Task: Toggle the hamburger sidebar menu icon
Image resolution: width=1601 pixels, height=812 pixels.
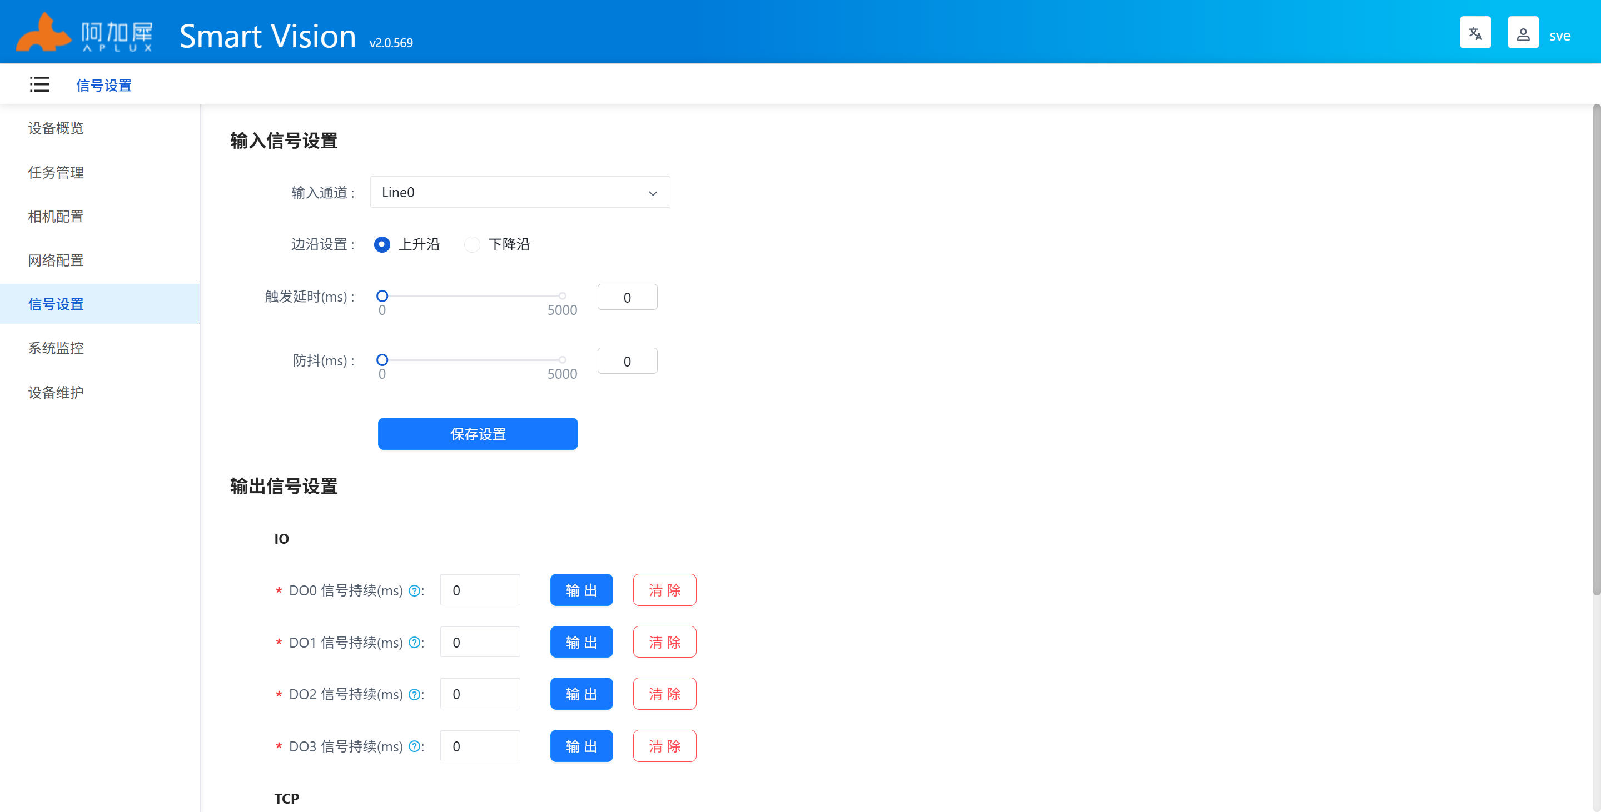Action: tap(39, 84)
